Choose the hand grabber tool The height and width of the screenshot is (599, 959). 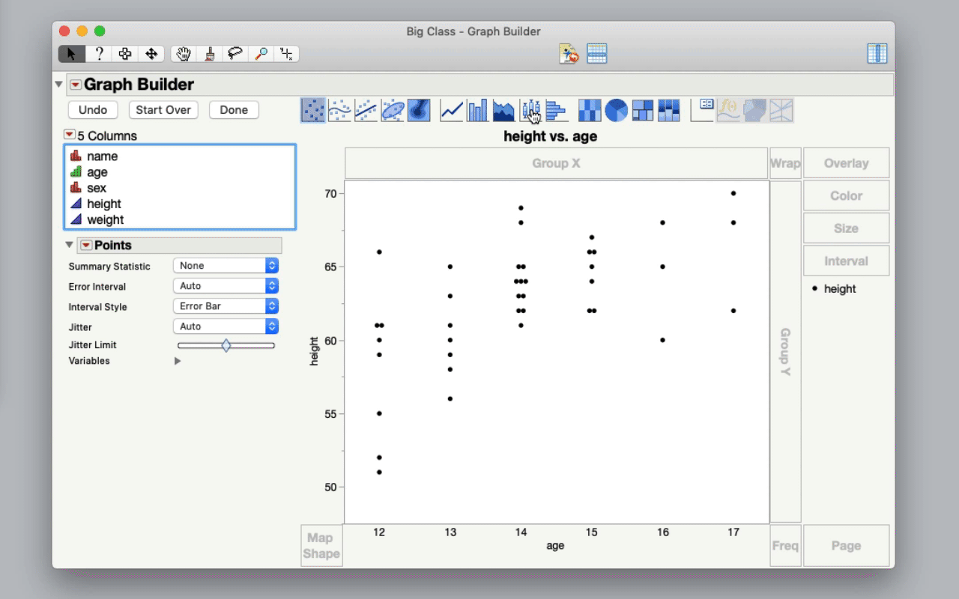click(x=183, y=54)
